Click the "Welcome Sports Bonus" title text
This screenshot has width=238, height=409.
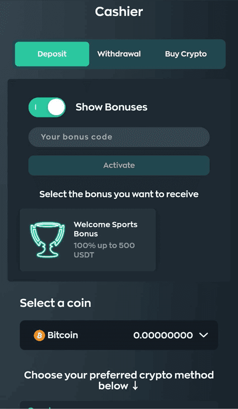point(106,229)
